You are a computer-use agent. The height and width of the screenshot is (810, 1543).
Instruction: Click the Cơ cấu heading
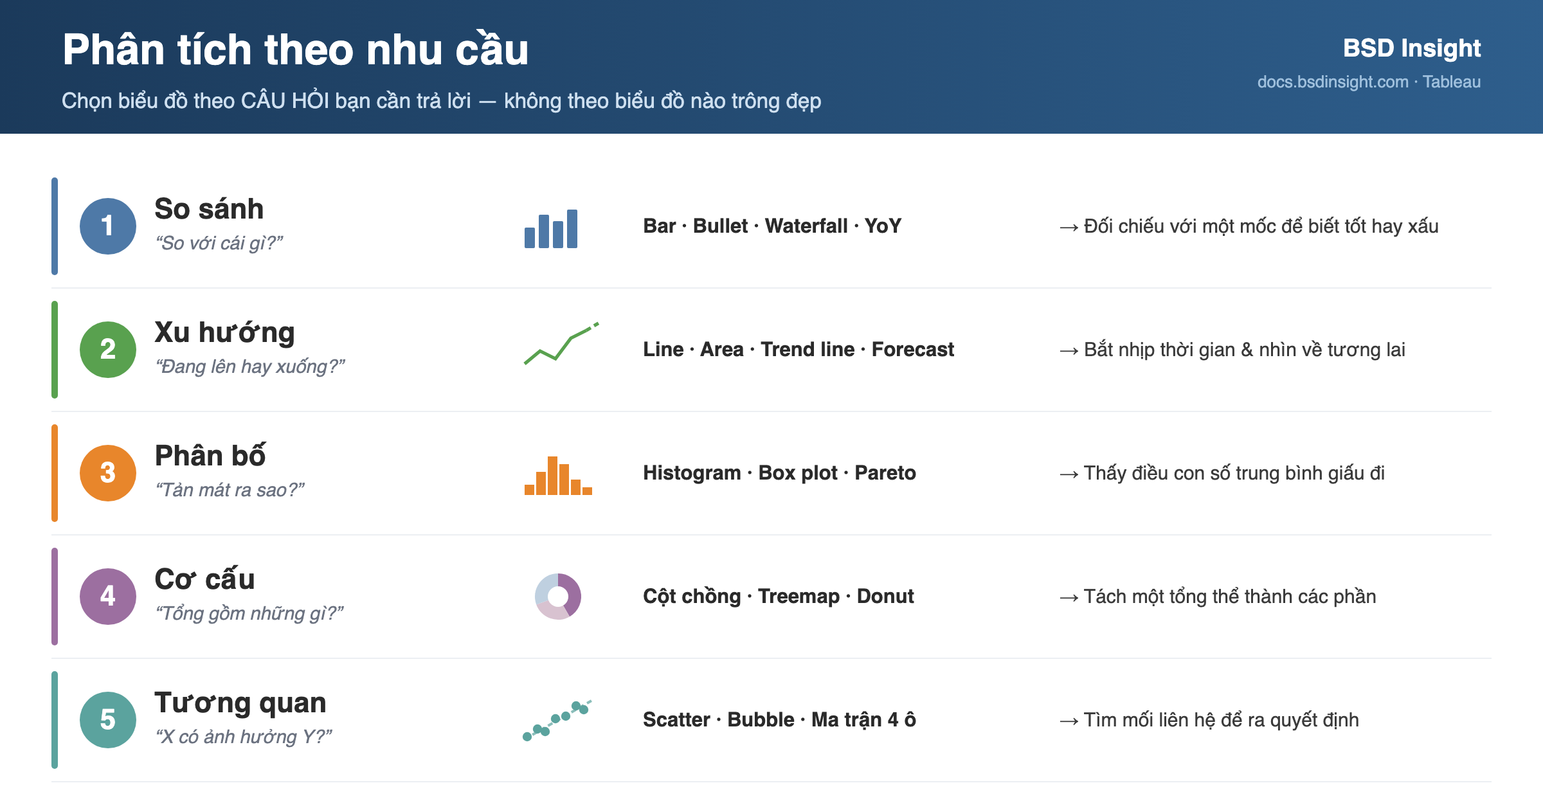tap(204, 579)
